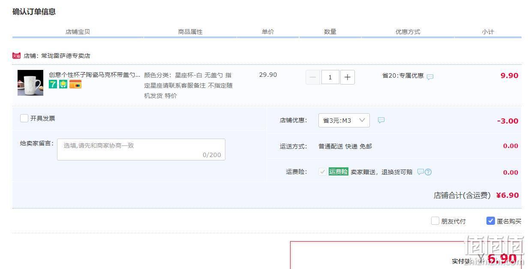Click the 确认订单信息 page heading
The width and height of the screenshot is (528, 269).
34,12
